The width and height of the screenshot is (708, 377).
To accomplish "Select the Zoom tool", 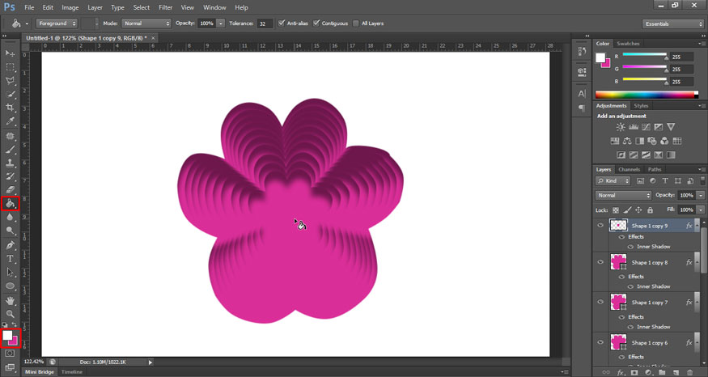I will pyautogui.click(x=11, y=313).
